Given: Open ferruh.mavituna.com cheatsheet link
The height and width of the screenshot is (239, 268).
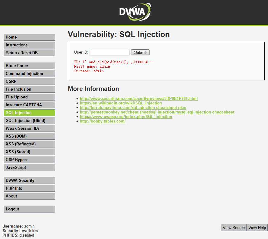Looking at the screenshot, I should click(x=133, y=107).
